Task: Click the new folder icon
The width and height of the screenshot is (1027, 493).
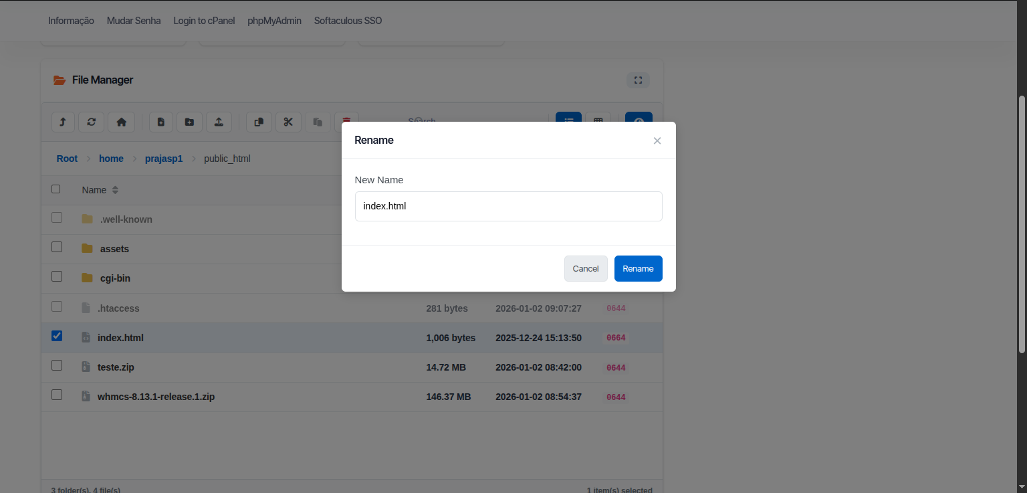Action: [189, 122]
